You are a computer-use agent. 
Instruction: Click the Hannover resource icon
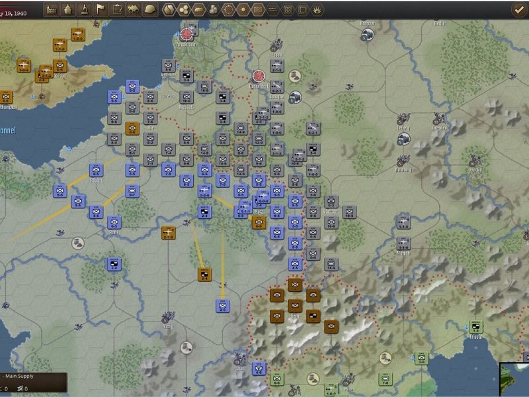[x=367, y=34]
